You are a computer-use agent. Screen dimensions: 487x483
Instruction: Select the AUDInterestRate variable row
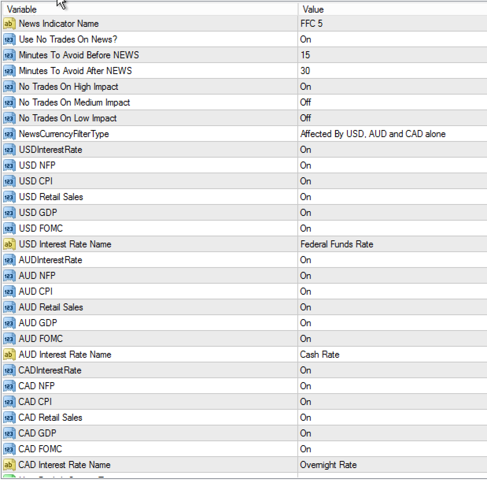50,260
